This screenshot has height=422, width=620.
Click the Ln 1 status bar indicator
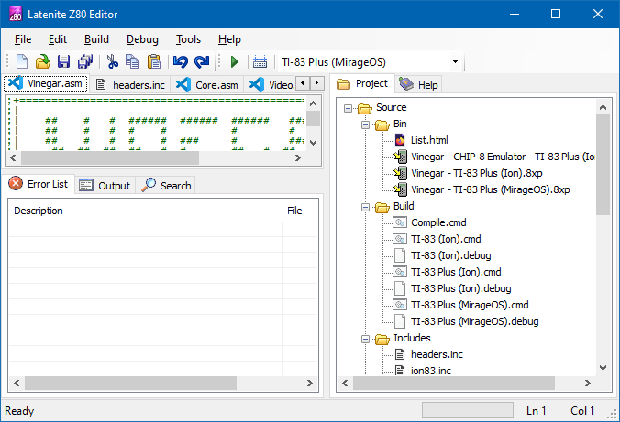click(536, 411)
